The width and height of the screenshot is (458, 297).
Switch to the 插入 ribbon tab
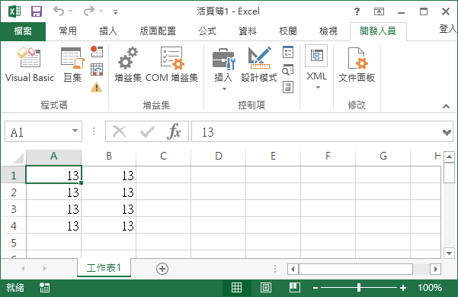[108, 31]
